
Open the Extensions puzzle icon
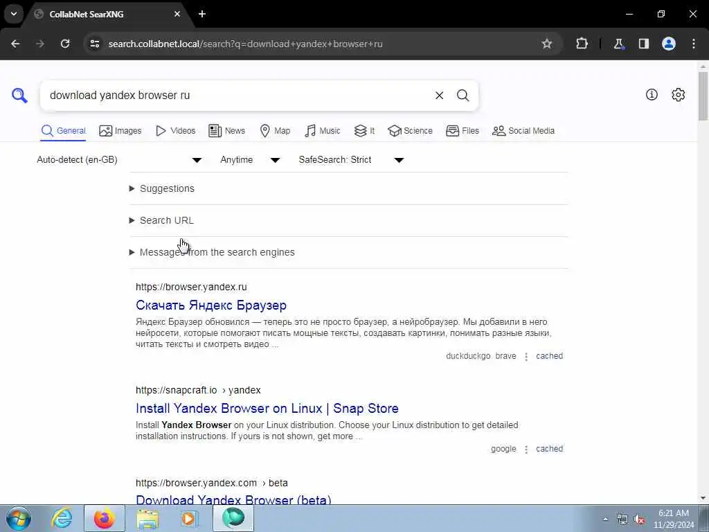pyautogui.click(x=582, y=44)
